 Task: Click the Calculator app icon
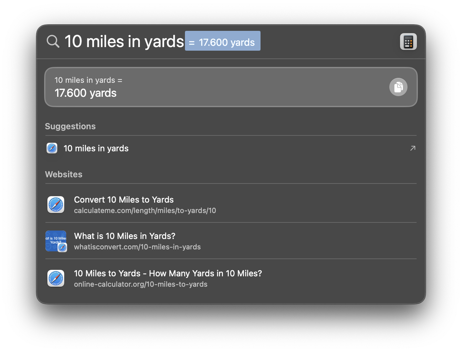pos(408,42)
